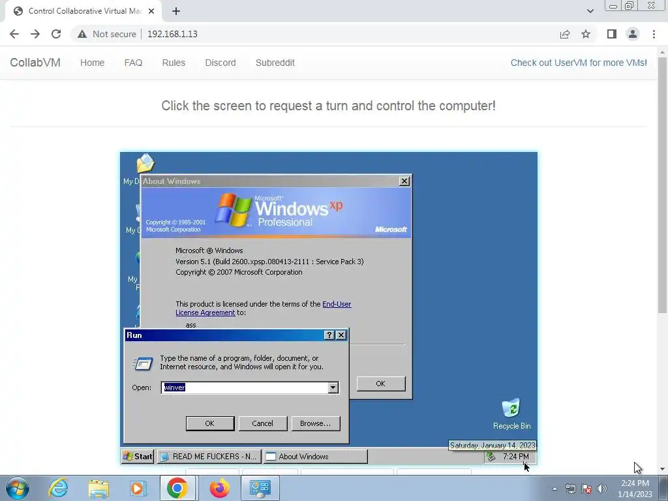668x501 pixels.
Task: Go back with the browser back arrow
Action: click(14, 34)
